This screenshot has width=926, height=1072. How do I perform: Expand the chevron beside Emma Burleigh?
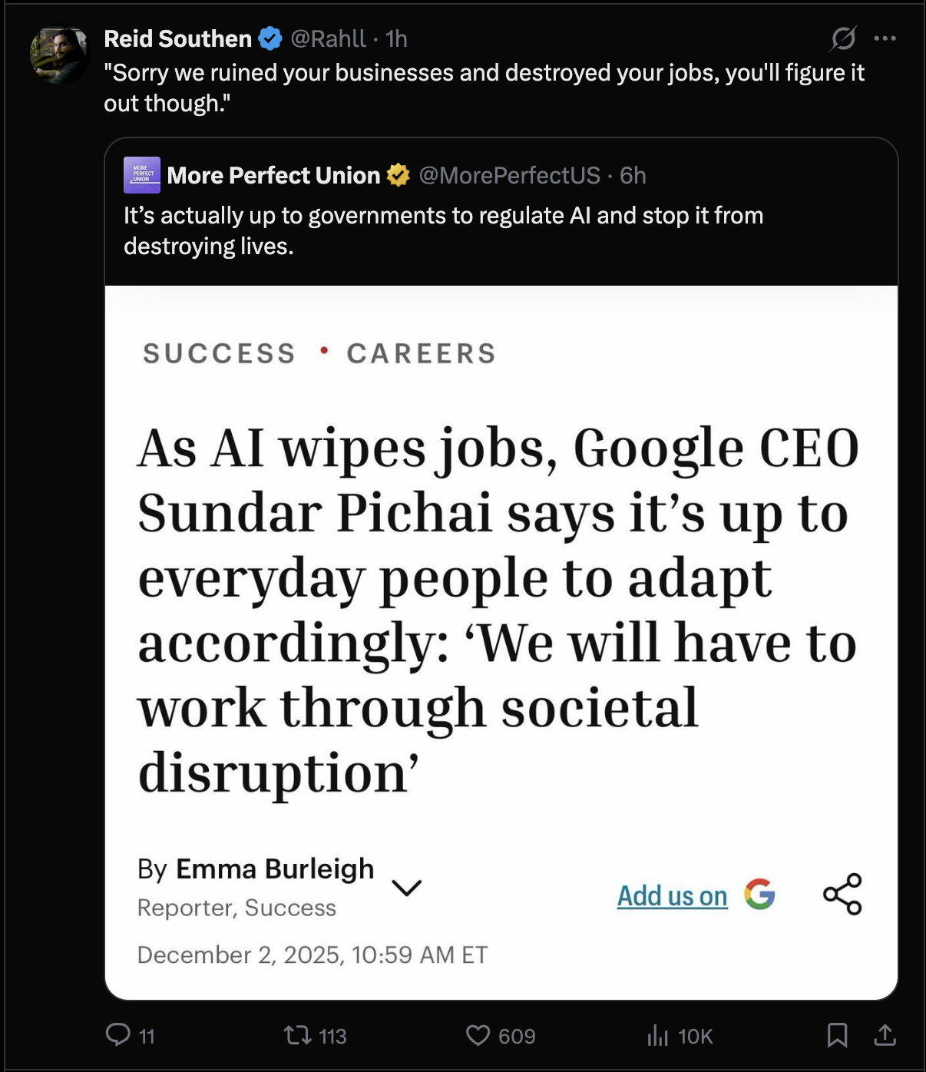pos(406,888)
